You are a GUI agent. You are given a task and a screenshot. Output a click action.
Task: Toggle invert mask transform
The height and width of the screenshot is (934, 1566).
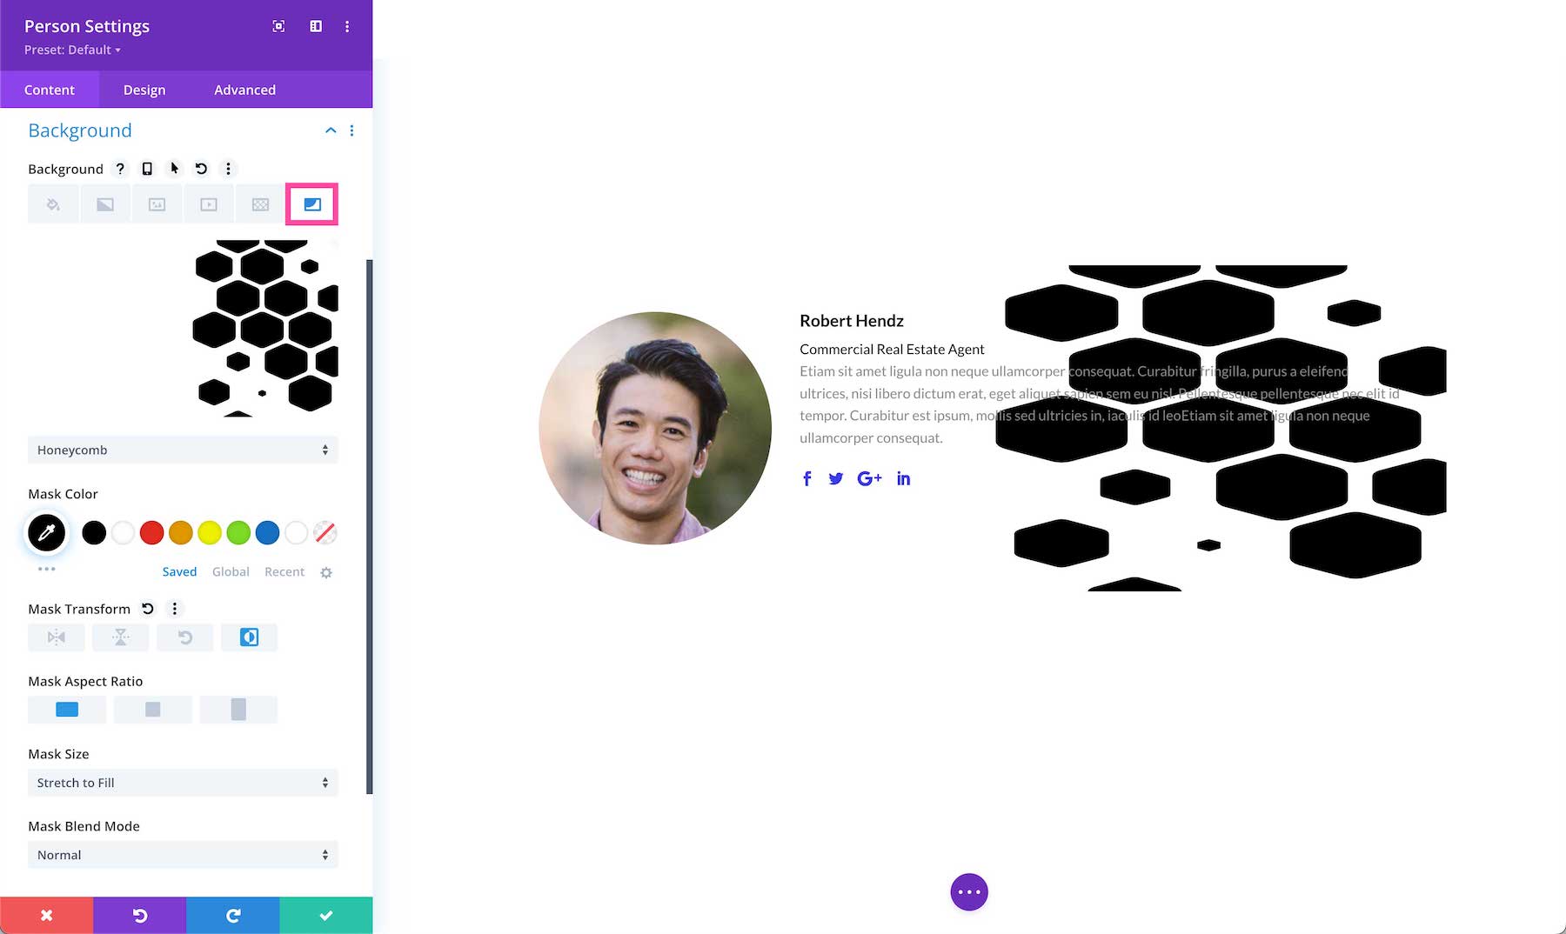click(x=249, y=637)
